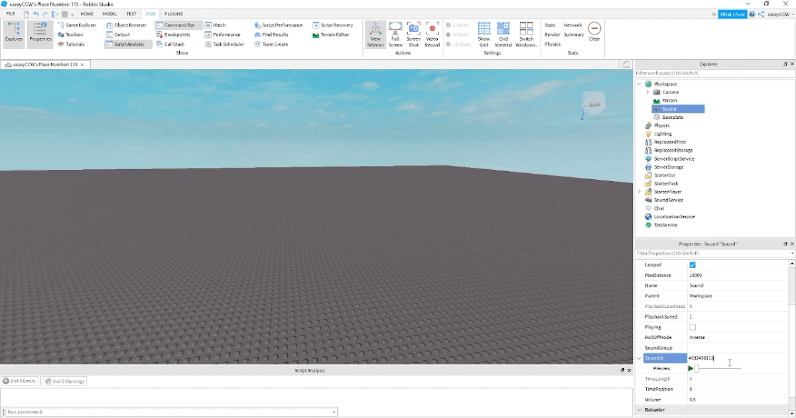Viewport: 796px width, 418px height.
Task: Open the Terrain Editor
Action: 330,35
